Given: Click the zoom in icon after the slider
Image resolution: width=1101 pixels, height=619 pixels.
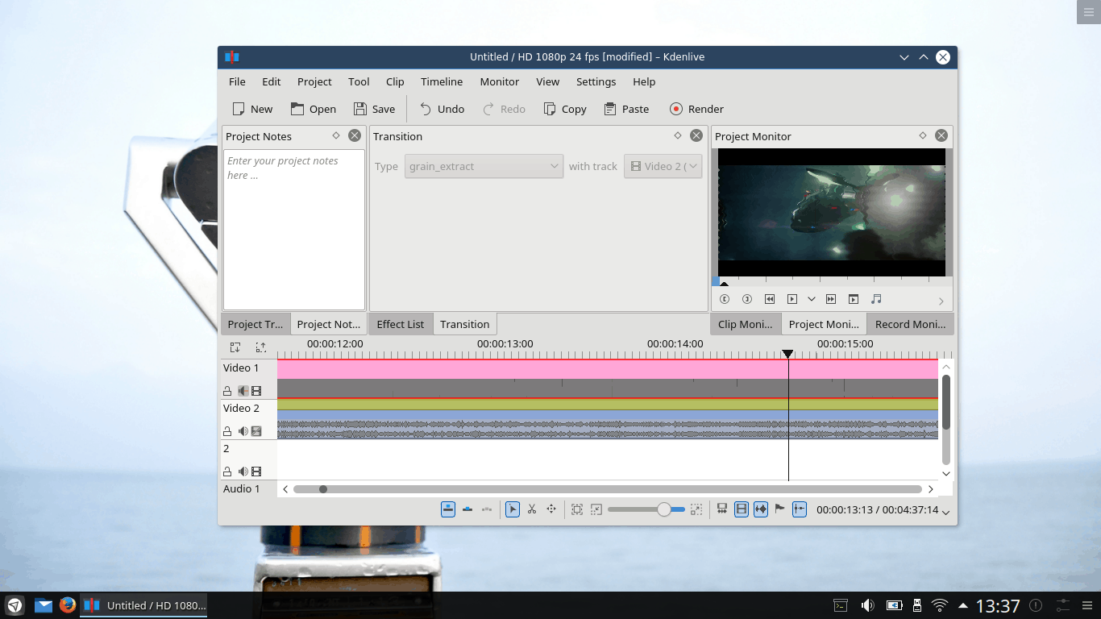Looking at the screenshot, I should (696, 509).
